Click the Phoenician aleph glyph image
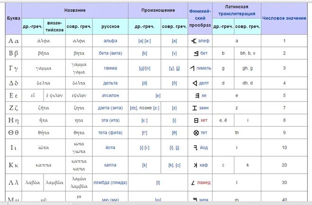Viewport: 312px width, 205px height. pyautogui.click(x=194, y=41)
